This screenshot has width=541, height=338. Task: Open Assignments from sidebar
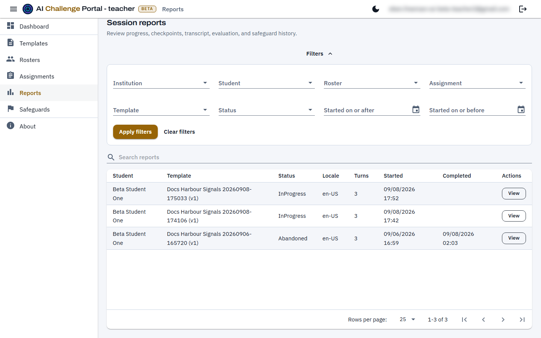point(49,76)
